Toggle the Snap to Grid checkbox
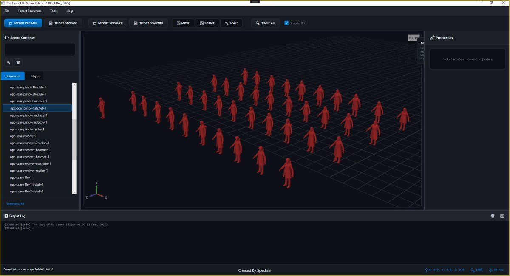The width and height of the screenshot is (510, 276). pos(286,23)
